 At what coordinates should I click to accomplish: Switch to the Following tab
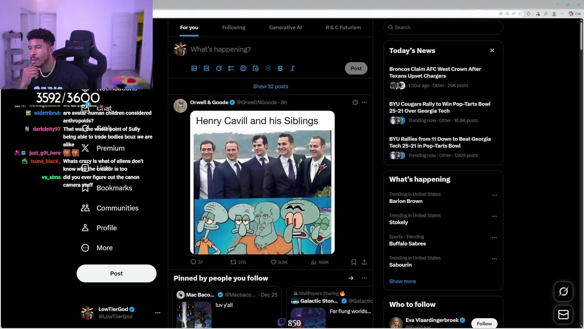pos(234,27)
